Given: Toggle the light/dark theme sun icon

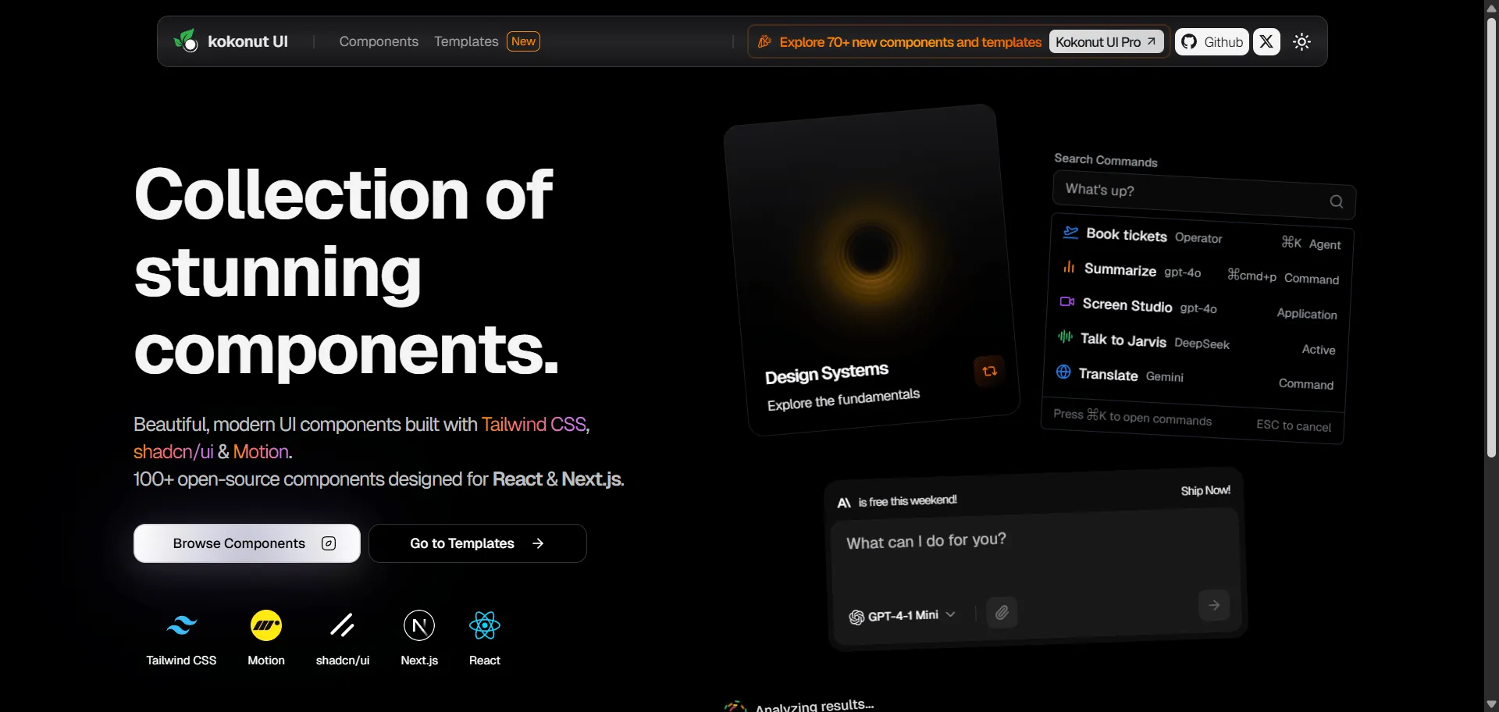Looking at the screenshot, I should [1301, 41].
